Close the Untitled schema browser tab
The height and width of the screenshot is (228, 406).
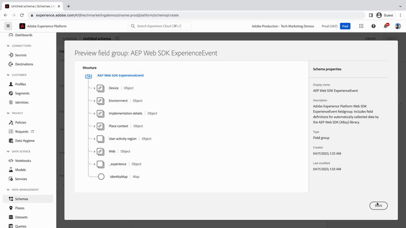[x=59, y=6]
